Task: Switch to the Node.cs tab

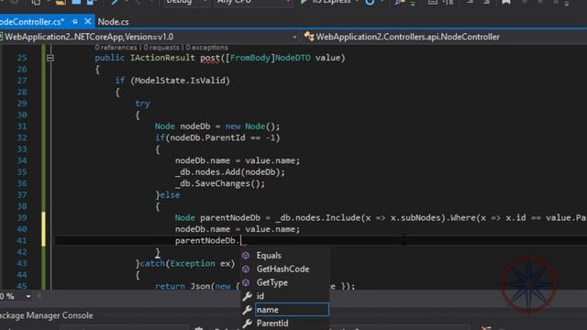Action: click(x=113, y=22)
